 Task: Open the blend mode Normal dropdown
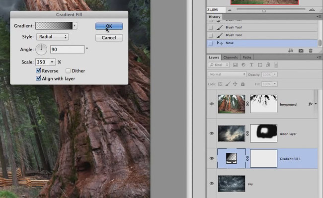(x=227, y=74)
